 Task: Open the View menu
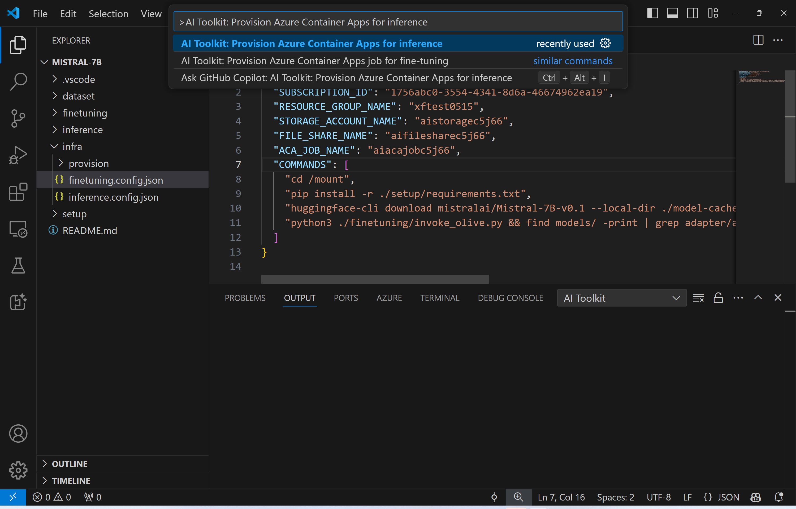151,14
